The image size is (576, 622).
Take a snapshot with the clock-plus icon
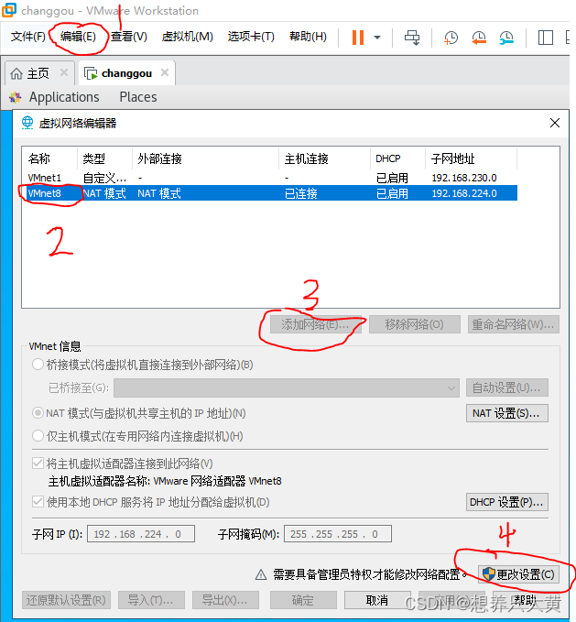[x=451, y=38]
